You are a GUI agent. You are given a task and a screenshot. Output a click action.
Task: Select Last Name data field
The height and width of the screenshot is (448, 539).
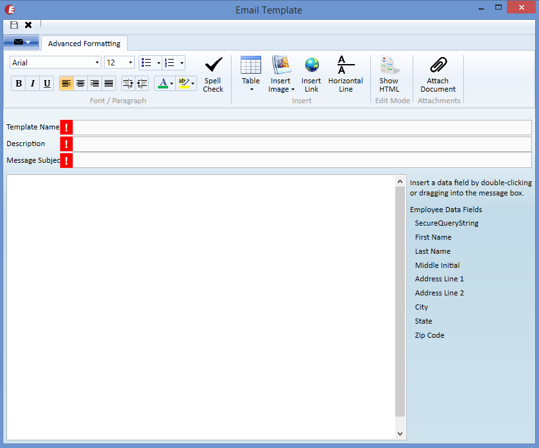[x=432, y=251]
